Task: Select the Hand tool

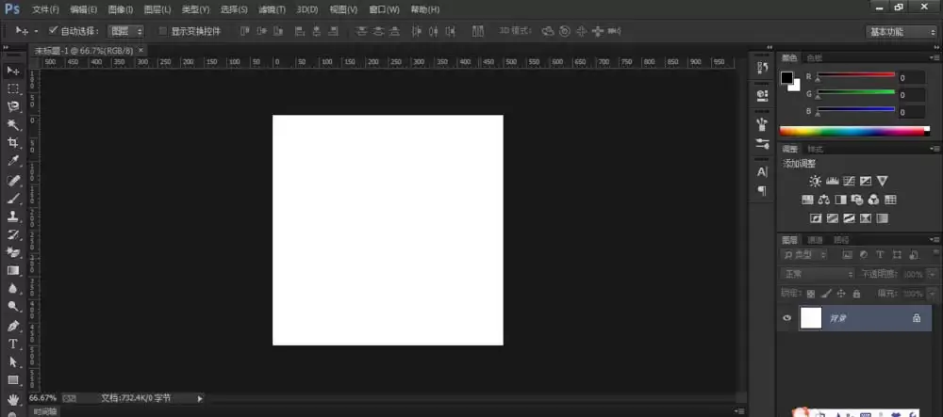Action: point(13,398)
